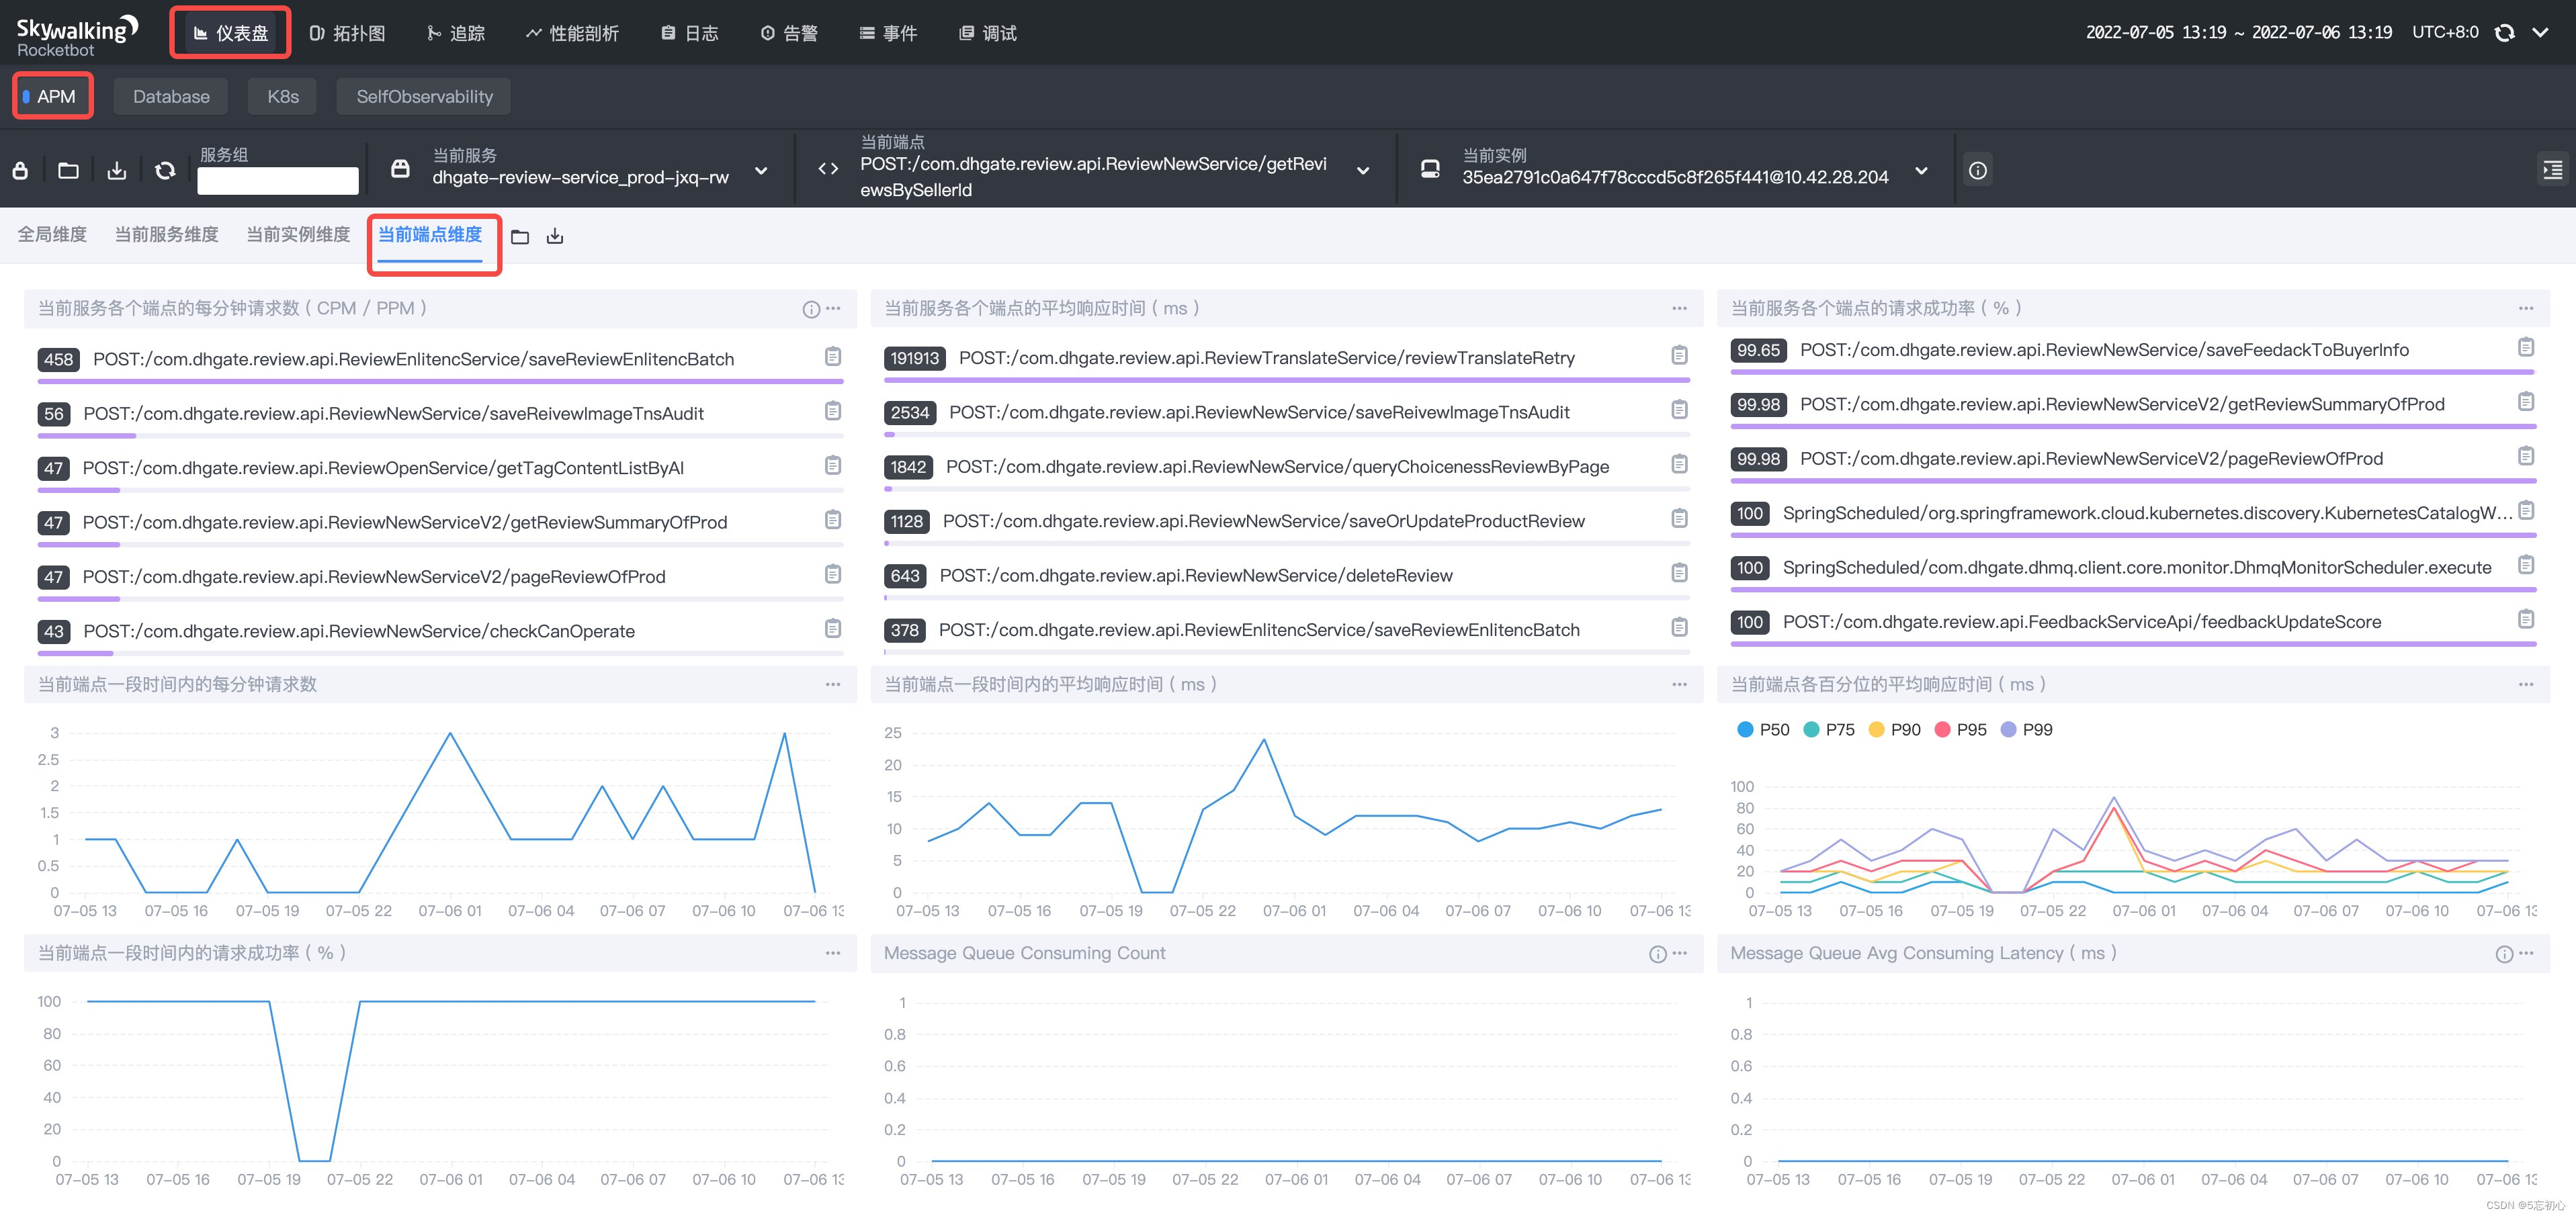Open more options on percentile response time chart
This screenshot has width=2576, height=1217.
click(2526, 685)
